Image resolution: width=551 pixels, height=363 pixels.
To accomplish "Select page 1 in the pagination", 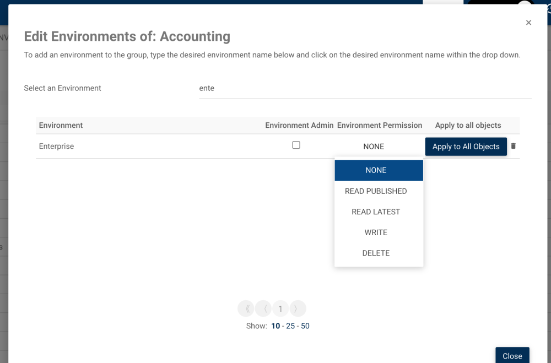I will click(x=280, y=308).
